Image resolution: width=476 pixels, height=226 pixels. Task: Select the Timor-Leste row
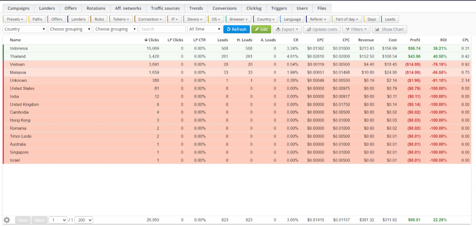237,136
